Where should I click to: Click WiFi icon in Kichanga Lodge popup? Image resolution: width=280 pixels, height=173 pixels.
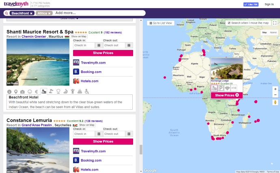(227, 88)
